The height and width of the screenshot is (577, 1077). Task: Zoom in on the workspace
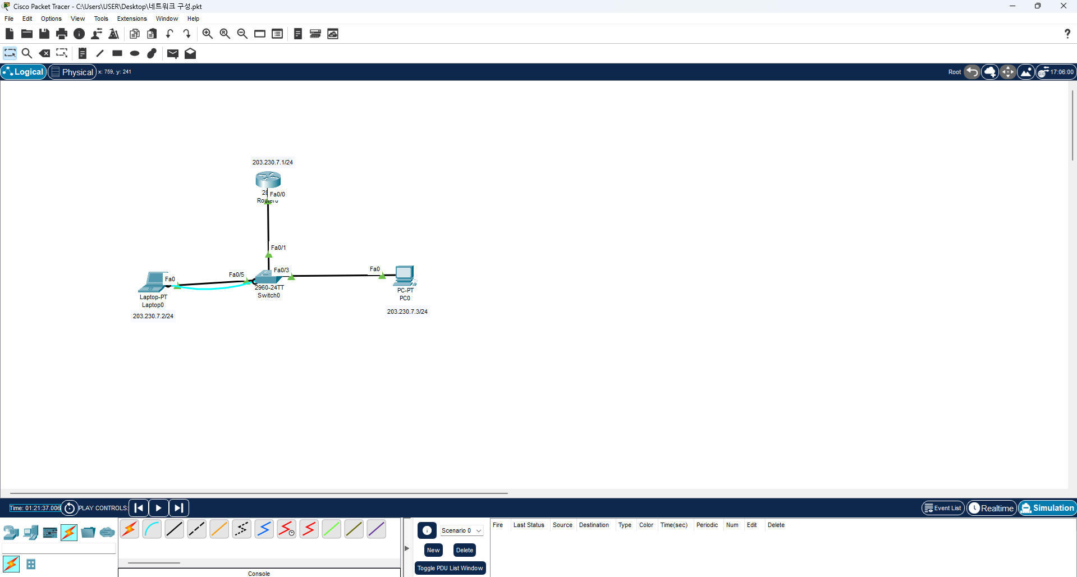click(207, 34)
